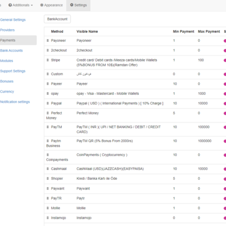The width and height of the screenshot is (226, 226).
Task: Grab the drag handle beside Payoneer
Action: tap(48, 40)
